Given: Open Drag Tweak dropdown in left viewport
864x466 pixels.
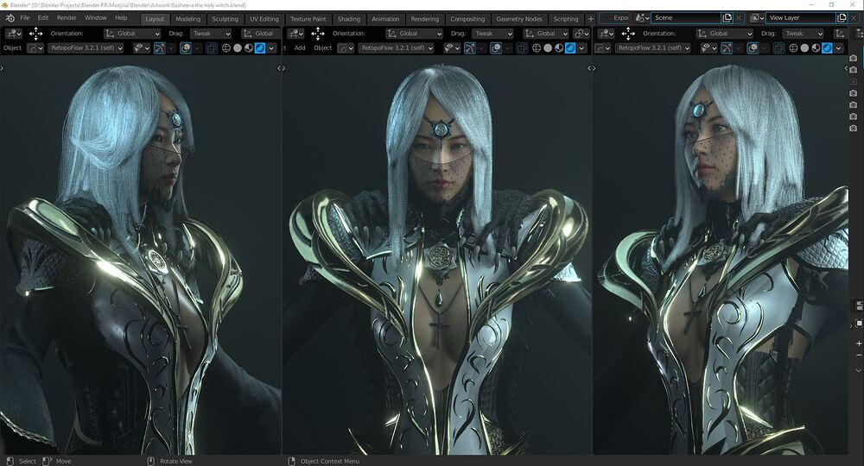Looking at the screenshot, I should pos(211,34).
